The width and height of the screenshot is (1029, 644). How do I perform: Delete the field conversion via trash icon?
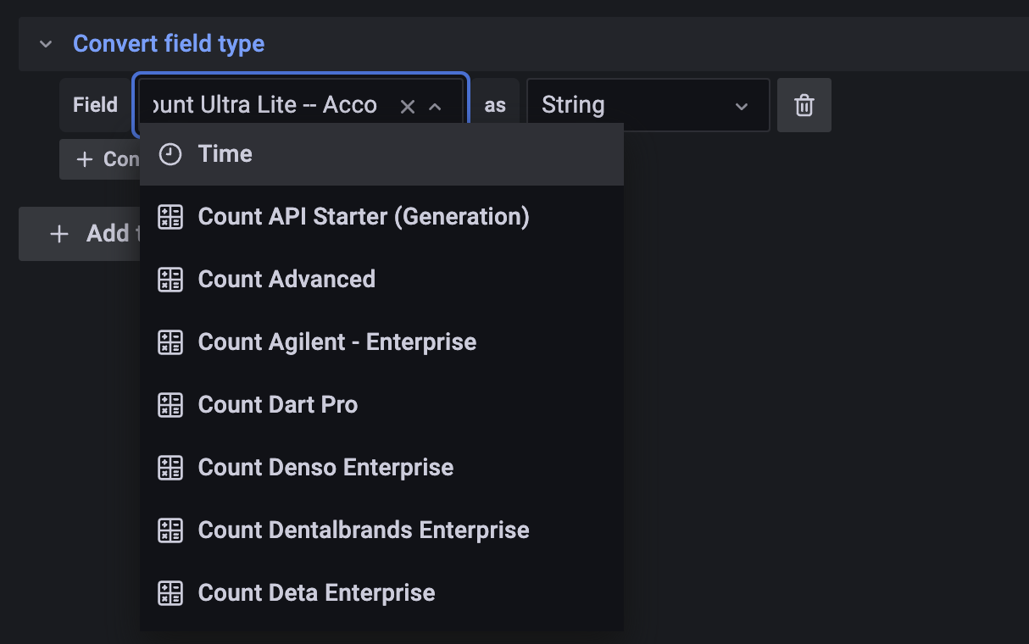tap(804, 105)
